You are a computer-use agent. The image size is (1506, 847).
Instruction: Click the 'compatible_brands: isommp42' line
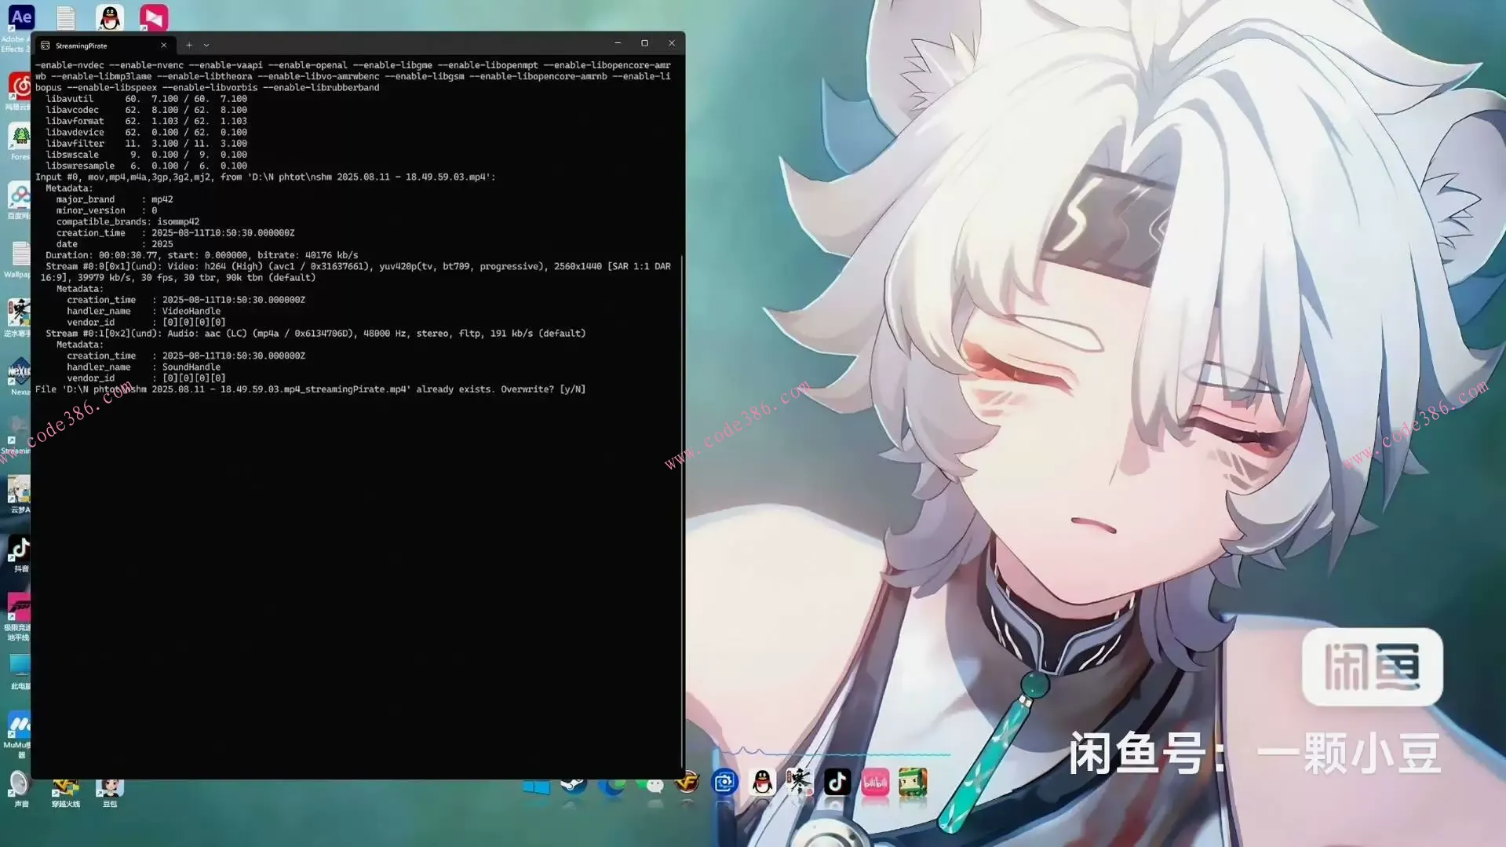tap(128, 221)
